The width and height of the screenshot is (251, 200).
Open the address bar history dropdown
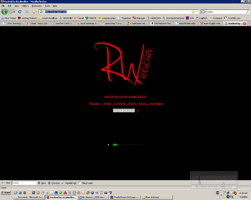coord(197,12)
